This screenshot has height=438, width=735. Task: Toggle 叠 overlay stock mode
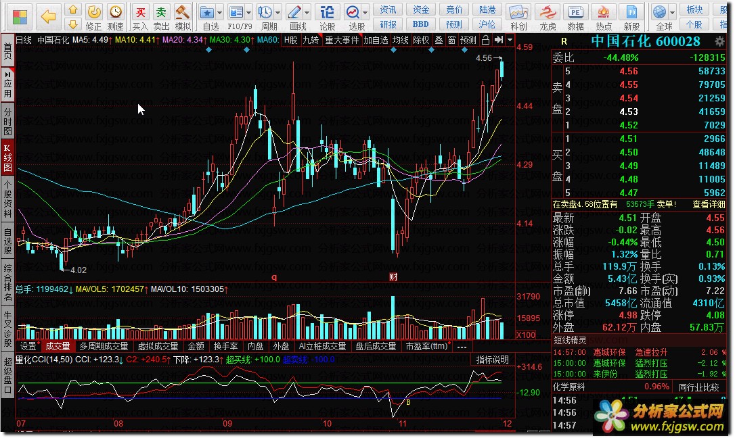click(x=439, y=41)
